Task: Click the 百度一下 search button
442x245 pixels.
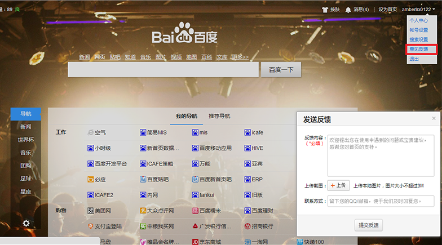Action: [281, 70]
